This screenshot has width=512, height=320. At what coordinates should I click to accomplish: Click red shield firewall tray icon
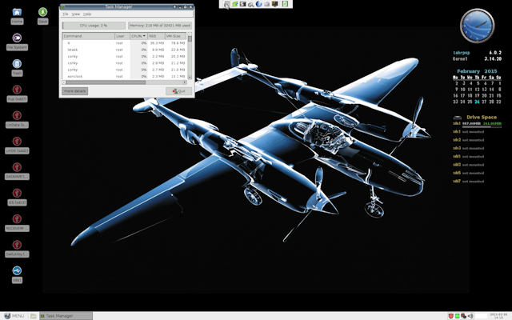coord(451,316)
